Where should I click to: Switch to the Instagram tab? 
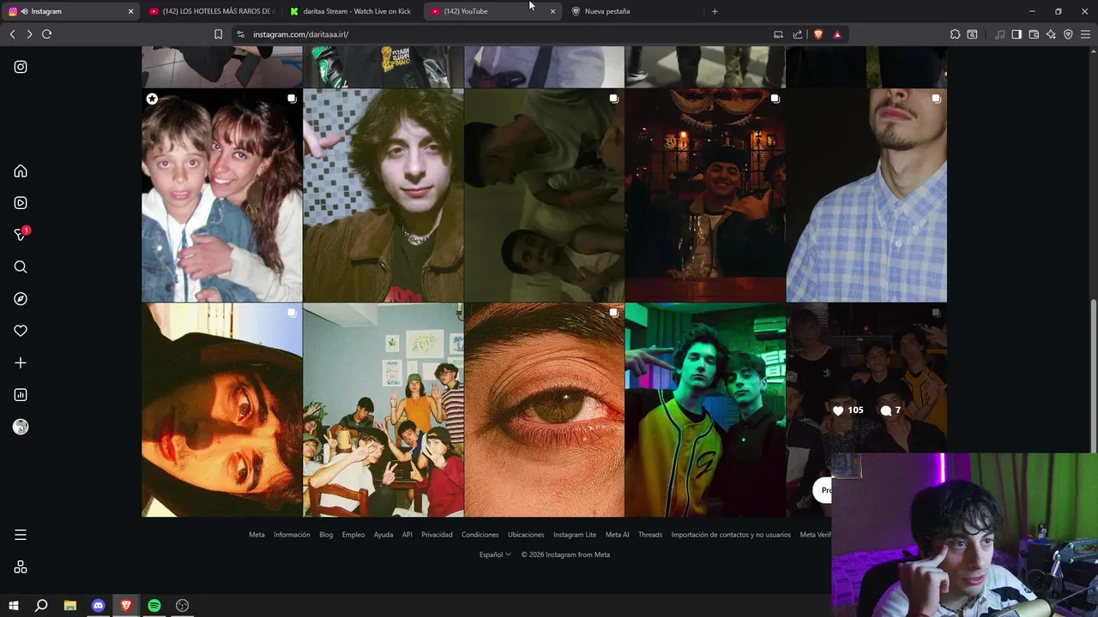pos(70,11)
